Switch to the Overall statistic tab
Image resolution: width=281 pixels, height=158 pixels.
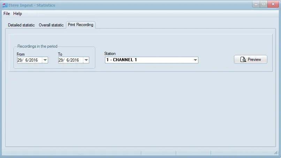(51, 25)
